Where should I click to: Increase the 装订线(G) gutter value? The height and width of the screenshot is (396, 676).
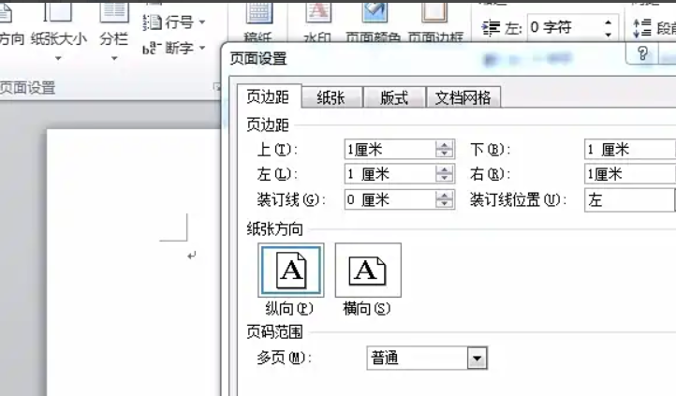click(x=444, y=196)
